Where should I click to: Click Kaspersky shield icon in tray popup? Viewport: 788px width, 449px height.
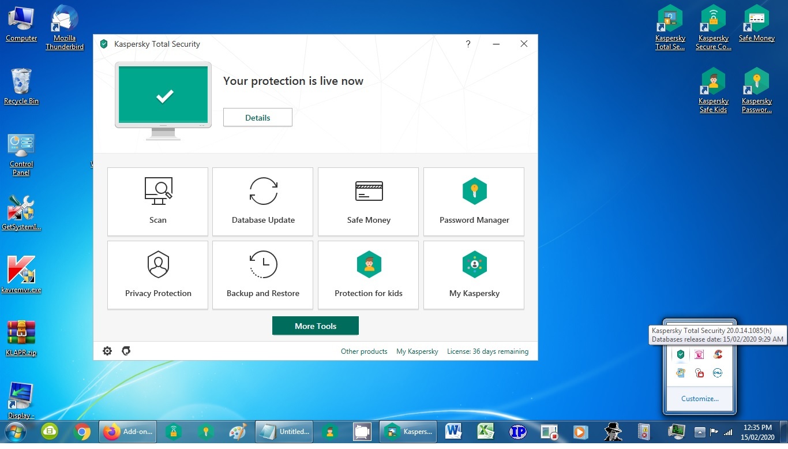pyautogui.click(x=681, y=354)
